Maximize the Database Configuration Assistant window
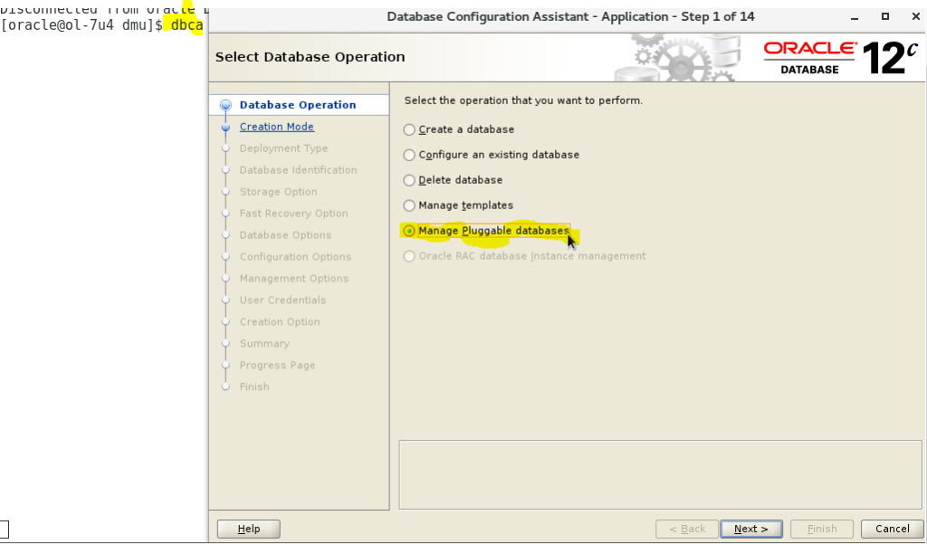 pos(884,16)
